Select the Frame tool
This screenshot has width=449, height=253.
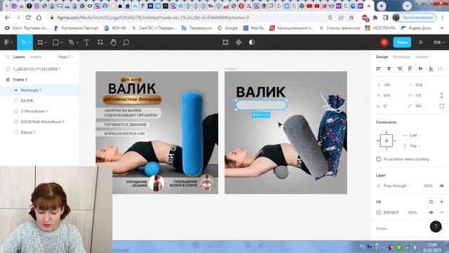(40, 42)
